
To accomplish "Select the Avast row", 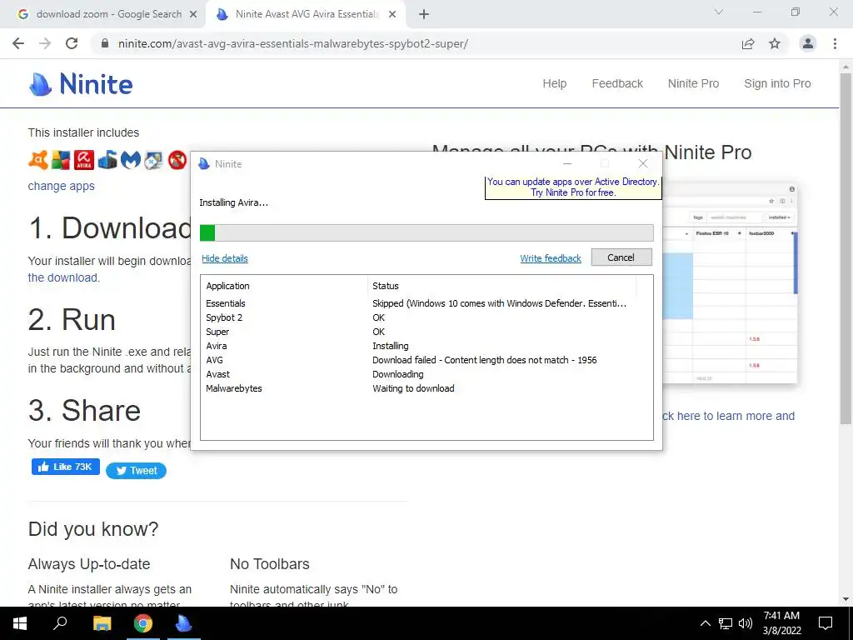I will (426, 374).
